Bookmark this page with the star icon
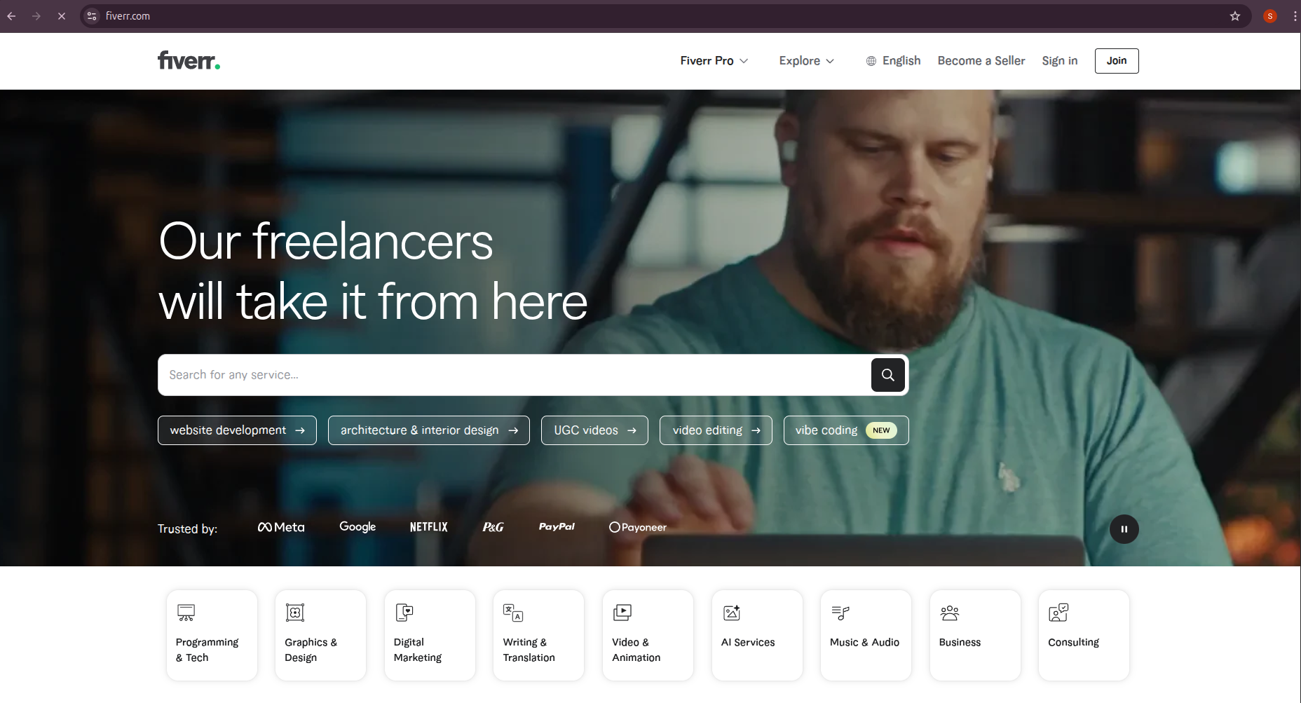This screenshot has width=1301, height=703. click(1235, 16)
